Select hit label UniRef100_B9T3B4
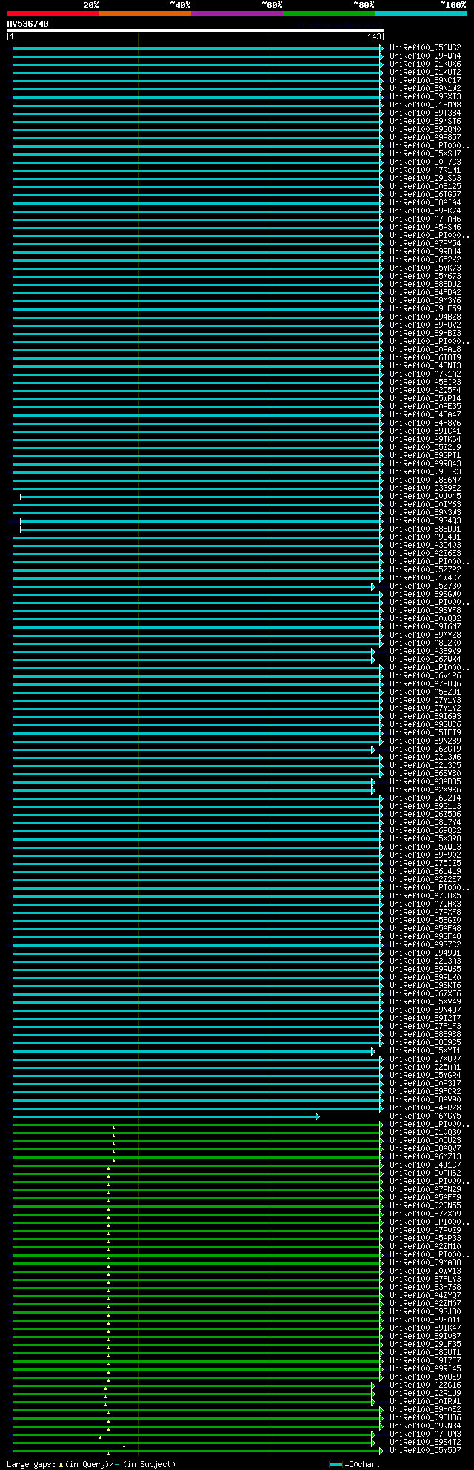Viewport: 474px width, 1470px height. tap(425, 113)
